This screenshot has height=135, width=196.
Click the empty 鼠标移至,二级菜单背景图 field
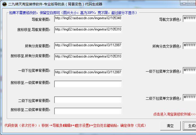tap(88, 111)
